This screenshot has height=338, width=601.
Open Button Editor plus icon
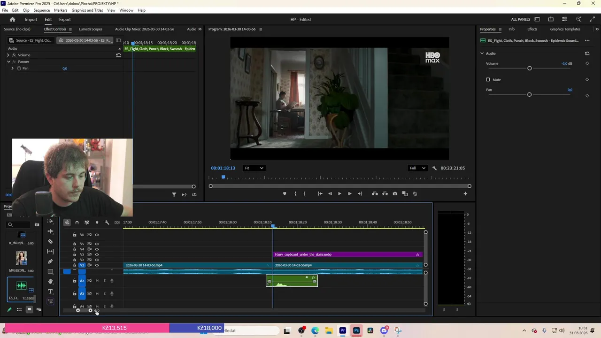tap(465, 193)
